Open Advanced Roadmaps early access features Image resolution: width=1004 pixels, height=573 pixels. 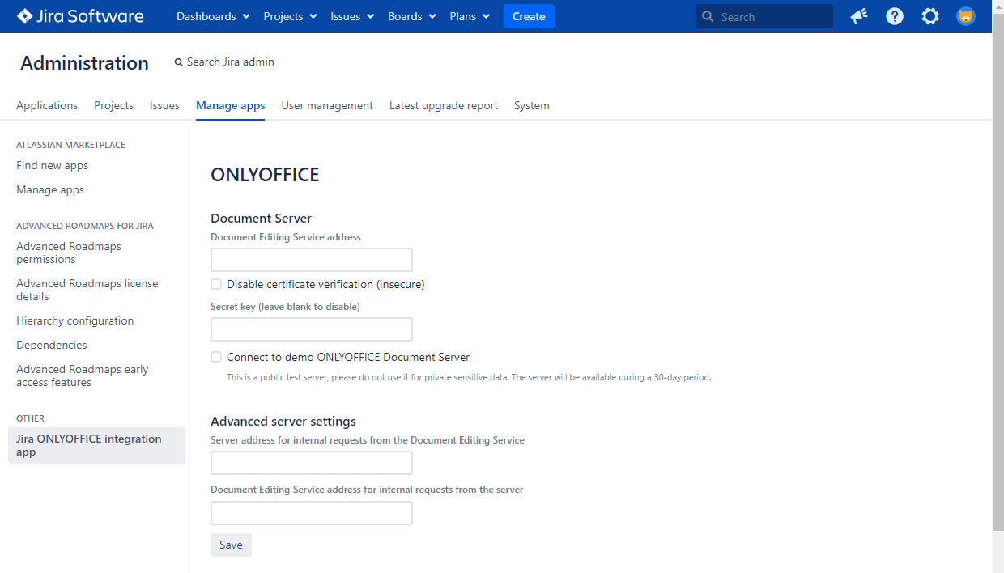[83, 376]
